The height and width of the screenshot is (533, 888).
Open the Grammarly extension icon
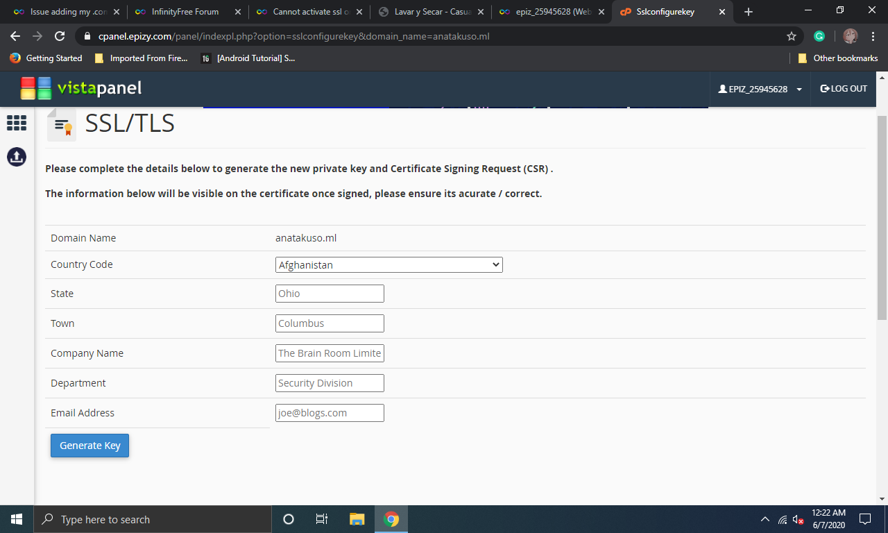pyautogui.click(x=819, y=36)
